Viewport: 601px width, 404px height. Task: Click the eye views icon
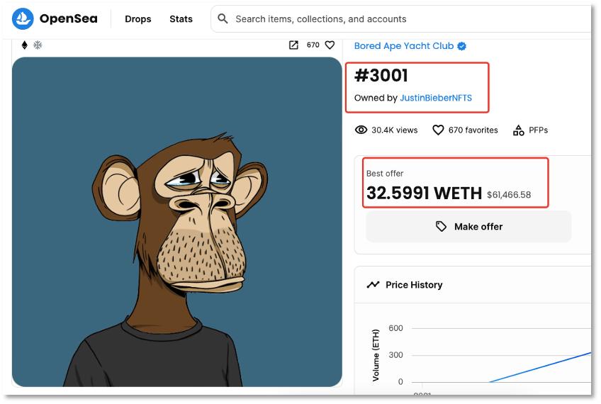(x=361, y=130)
